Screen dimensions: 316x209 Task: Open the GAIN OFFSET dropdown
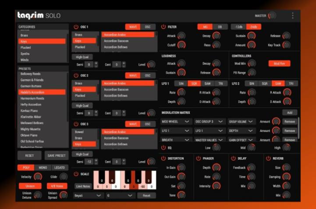pos(241,140)
